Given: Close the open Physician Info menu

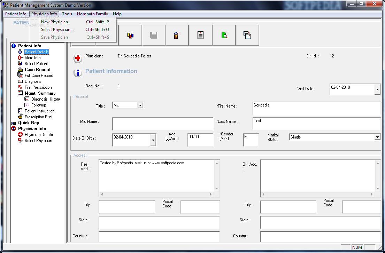Looking at the screenshot, I should pyautogui.click(x=44, y=14).
